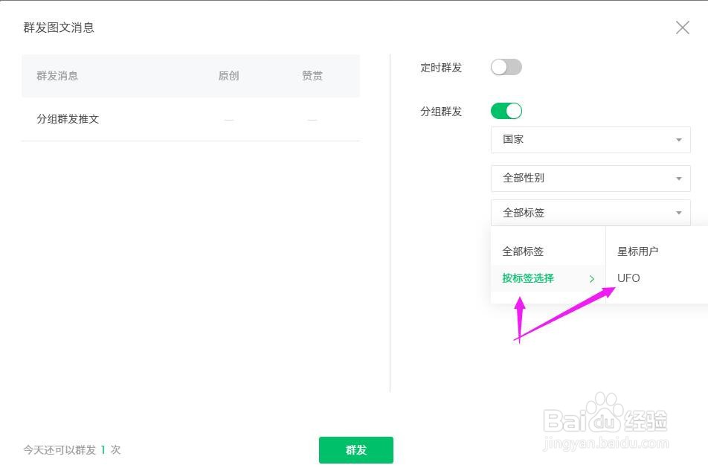This screenshot has width=708, height=468.
Task: Collapse the 全部标签 dropdown box
Action: click(590, 213)
